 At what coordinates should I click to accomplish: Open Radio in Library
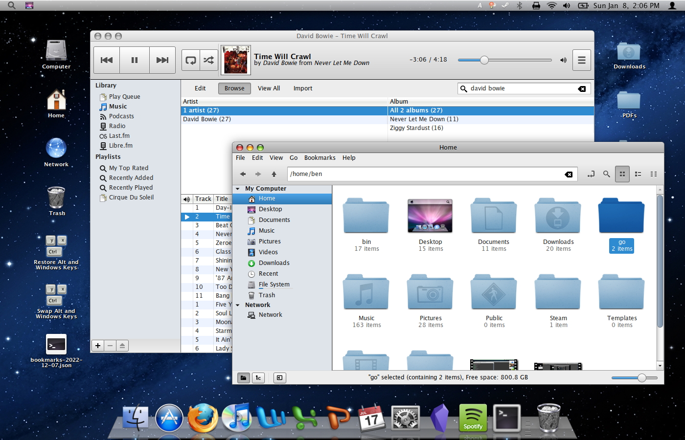(117, 126)
